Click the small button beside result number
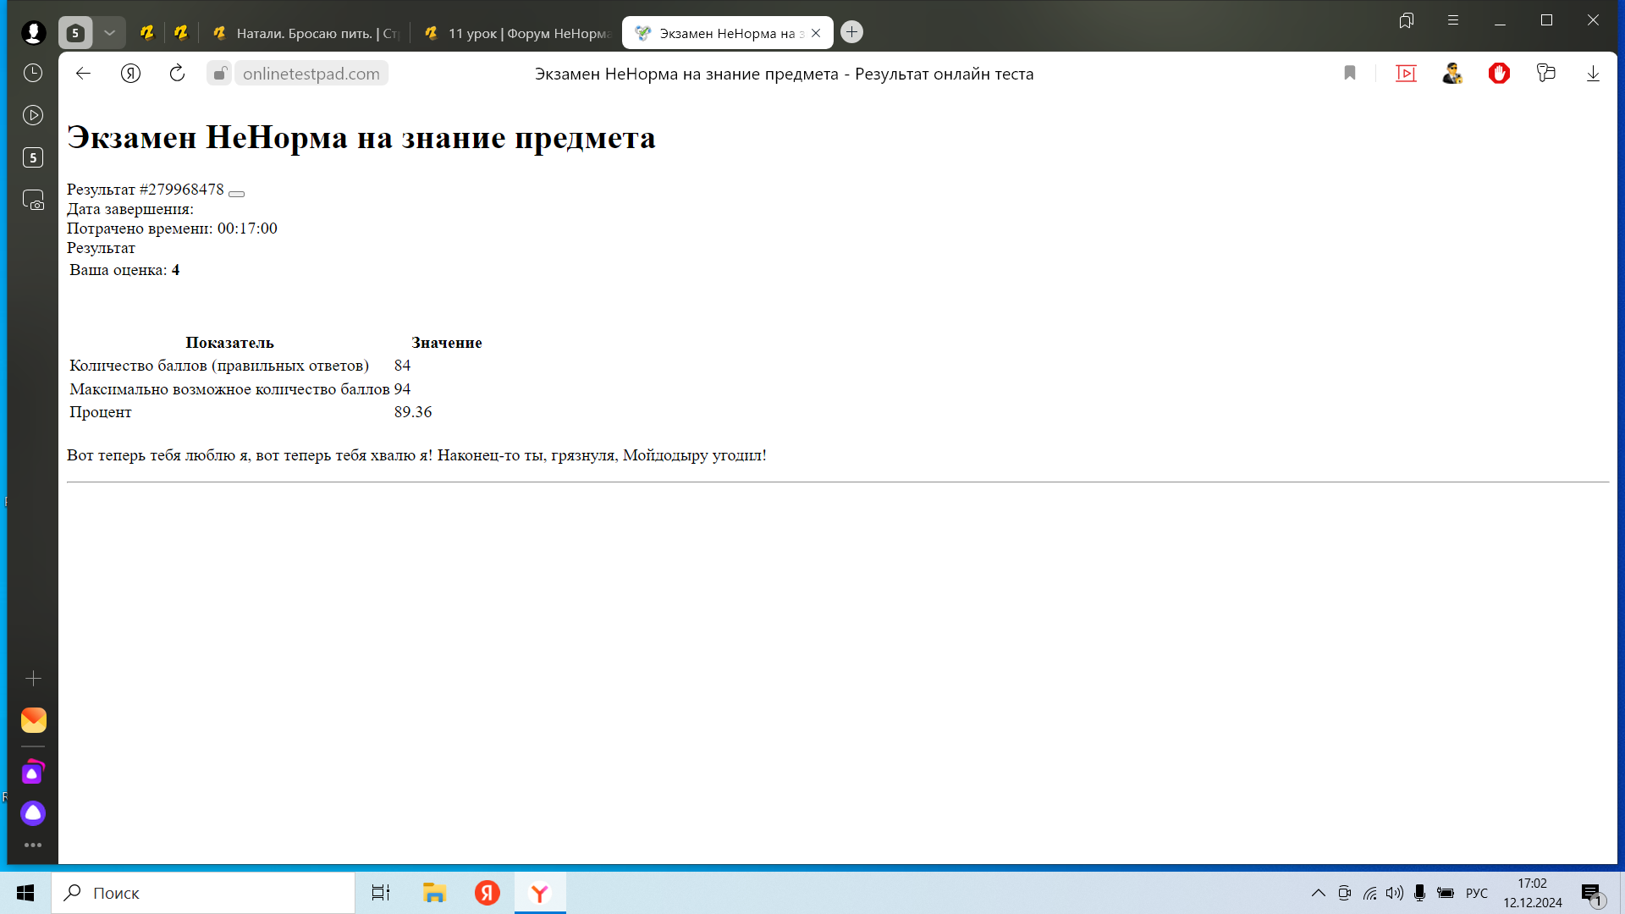 (x=237, y=194)
